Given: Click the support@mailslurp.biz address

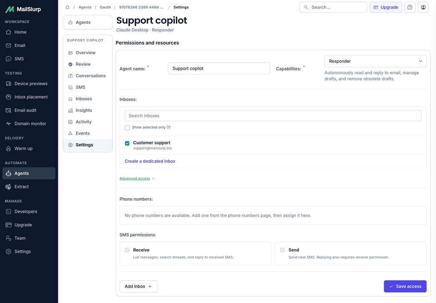Looking at the screenshot, I should (x=152, y=148).
